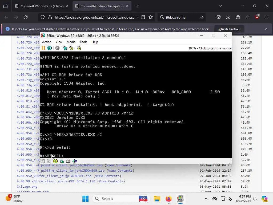Open View Contents for ja-jp-WIN95PC.iso
Image resolution: width=273 pixels, height=205 pixels.
click(107, 176)
